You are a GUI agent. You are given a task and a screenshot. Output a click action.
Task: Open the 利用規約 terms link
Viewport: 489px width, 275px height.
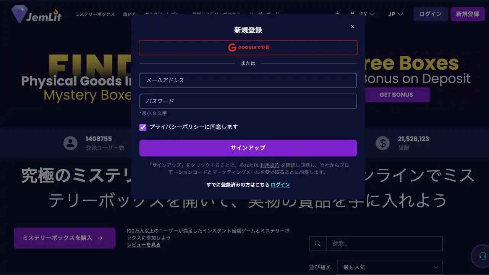tap(270, 165)
